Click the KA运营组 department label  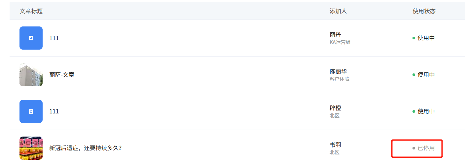click(x=340, y=42)
